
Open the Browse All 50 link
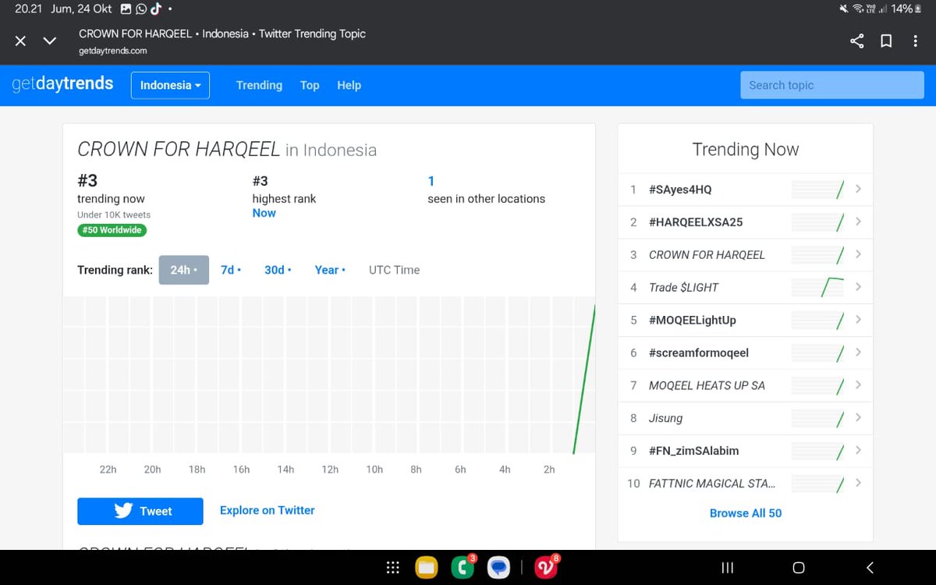746,513
